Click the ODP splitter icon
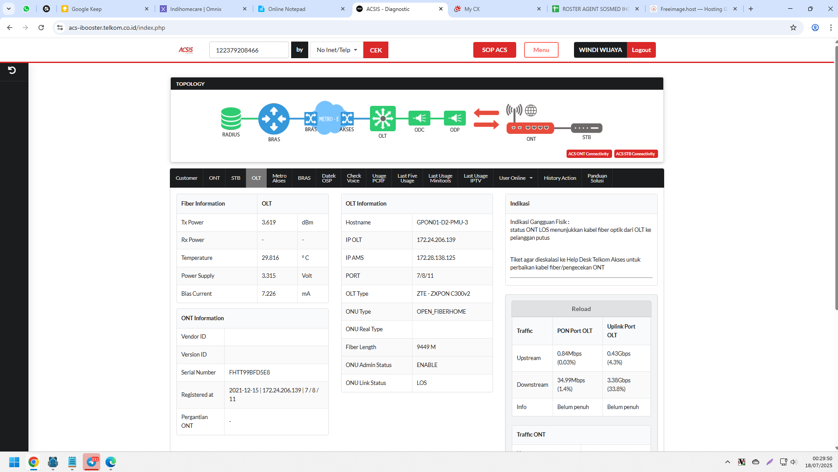 tap(455, 118)
